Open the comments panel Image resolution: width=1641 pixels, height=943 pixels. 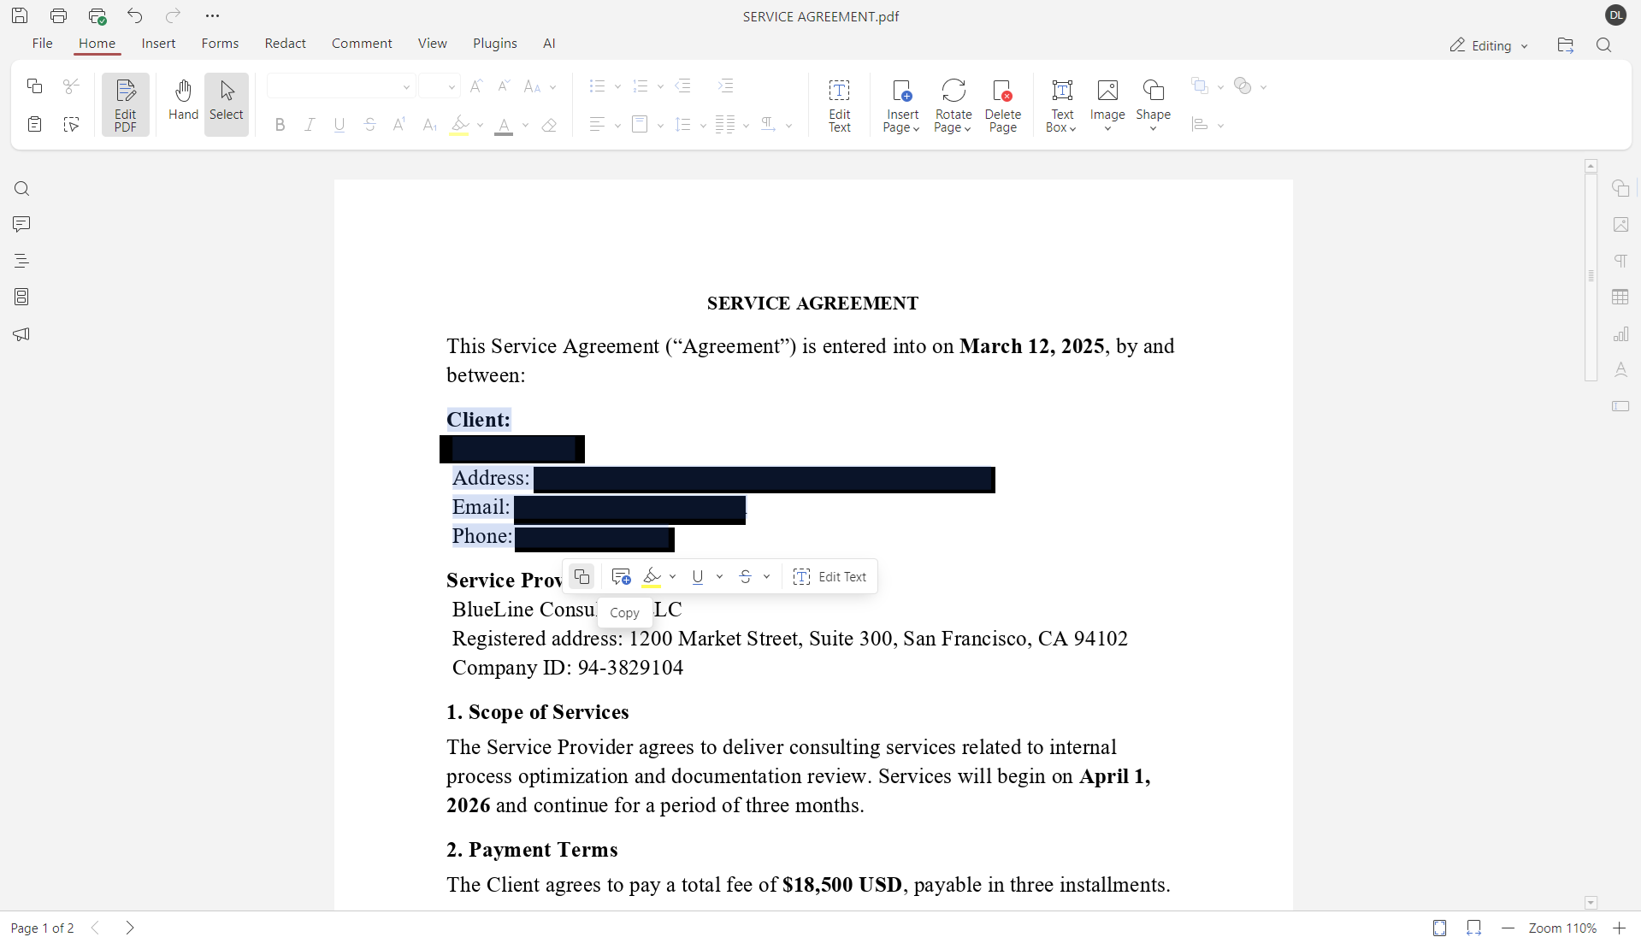pos(21,224)
